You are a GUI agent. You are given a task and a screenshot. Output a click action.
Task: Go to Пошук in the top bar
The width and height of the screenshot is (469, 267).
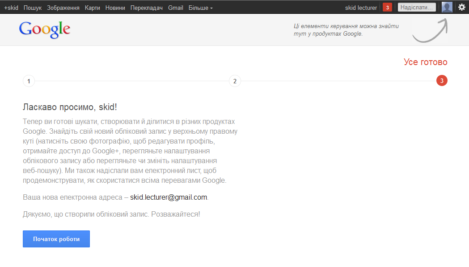[33, 8]
